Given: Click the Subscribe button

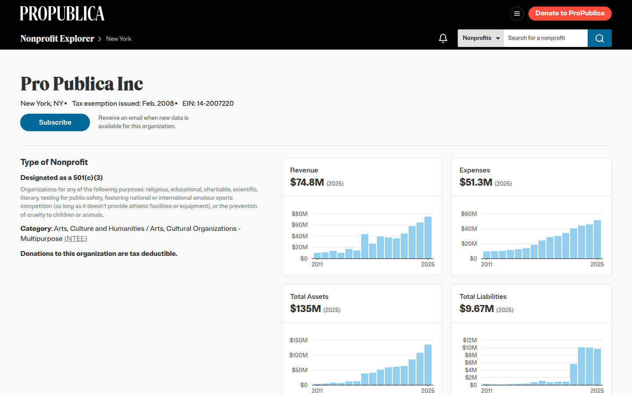Looking at the screenshot, I should 55,122.
